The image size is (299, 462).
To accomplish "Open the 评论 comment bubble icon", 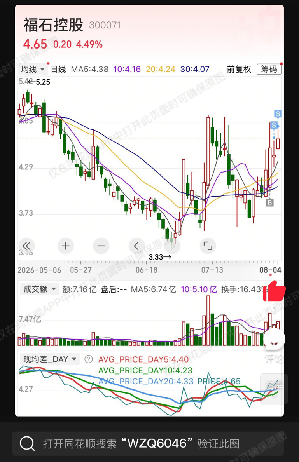I will [x=275, y=339].
